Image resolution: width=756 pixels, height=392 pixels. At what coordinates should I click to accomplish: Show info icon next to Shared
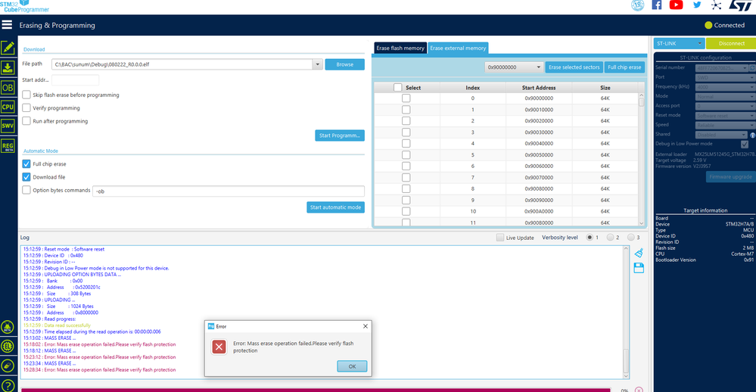pos(753,135)
